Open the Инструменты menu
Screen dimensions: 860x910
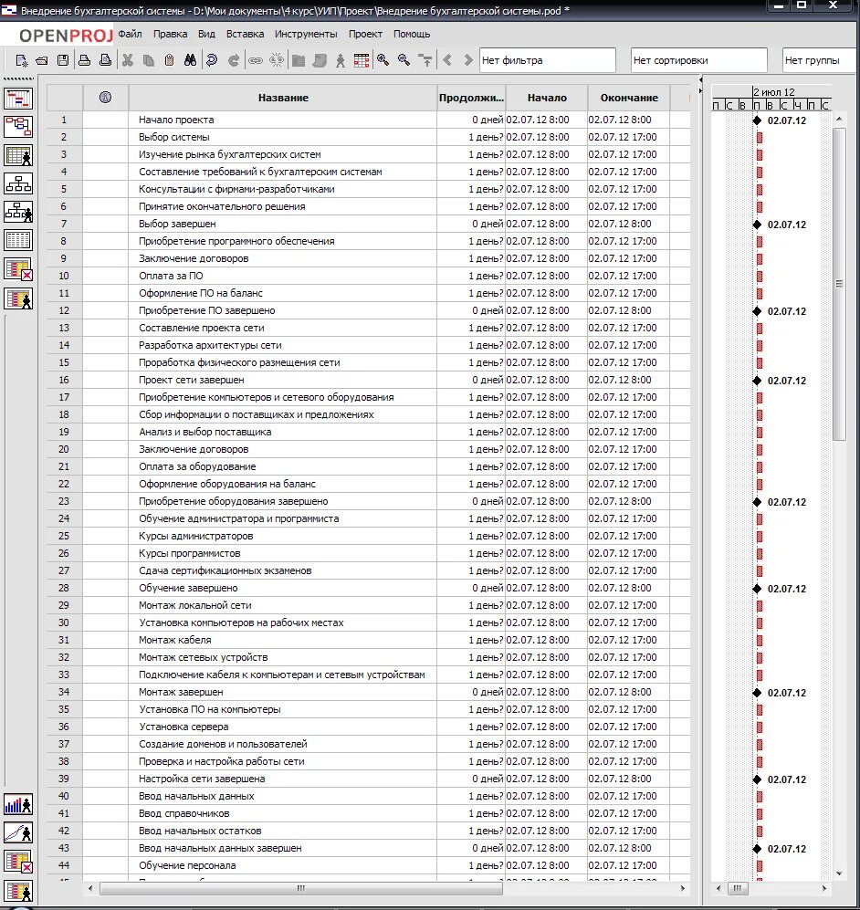pos(306,34)
